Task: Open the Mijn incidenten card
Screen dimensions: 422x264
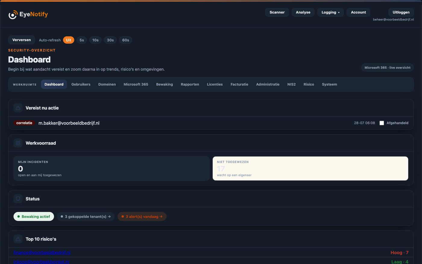Action: 112,168
